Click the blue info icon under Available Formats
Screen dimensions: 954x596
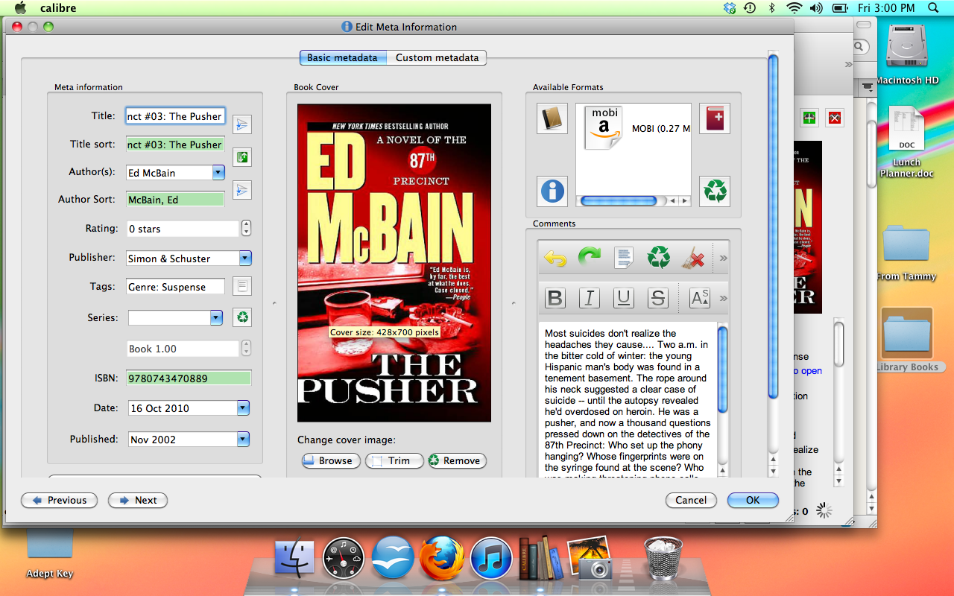tap(552, 191)
